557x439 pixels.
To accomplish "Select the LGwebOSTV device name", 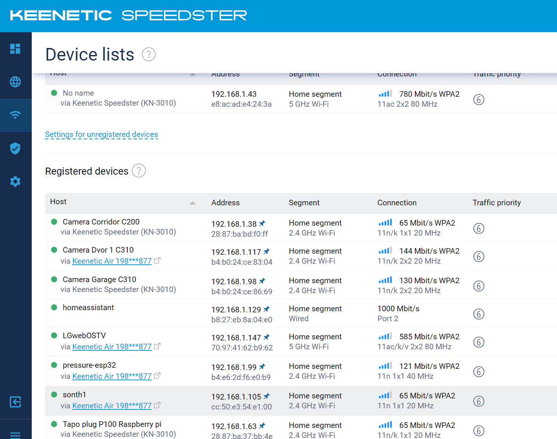I will click(84, 336).
